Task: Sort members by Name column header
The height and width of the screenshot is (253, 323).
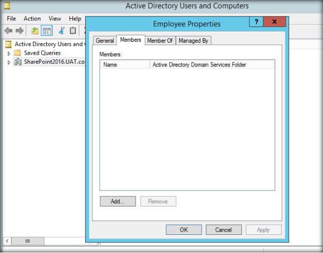Action: 125,65
